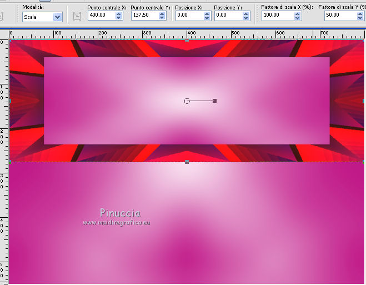This screenshot has width=366, height=285.
Task: Click the circular pivot center point on canvas
Action: 187,101
